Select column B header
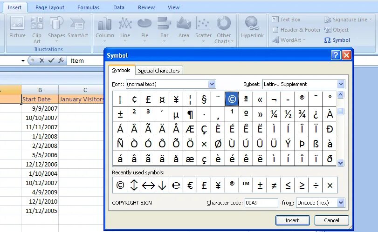The width and height of the screenshot is (378, 232). [40, 90]
